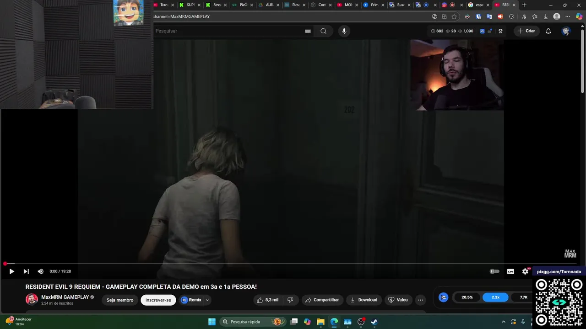Open MaxMRM GAMEPLAY channel name
The width and height of the screenshot is (586, 329).
click(65, 297)
